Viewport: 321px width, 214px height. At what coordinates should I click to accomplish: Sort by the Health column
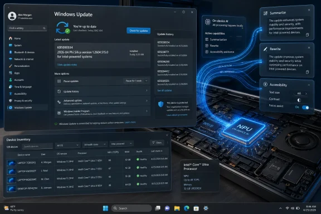tap(139, 152)
